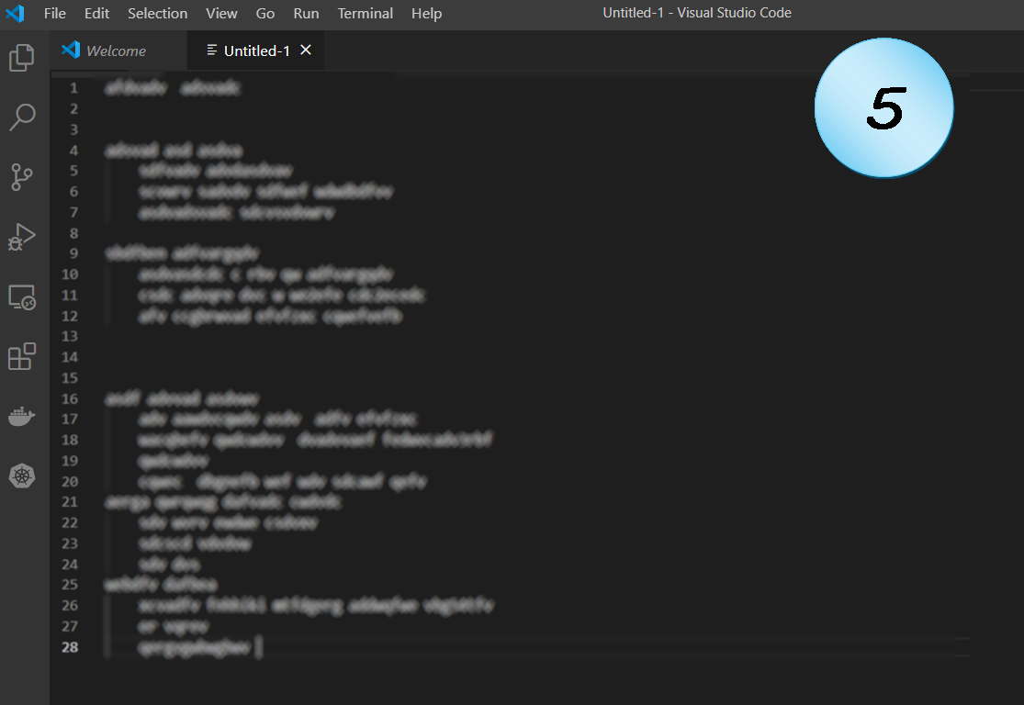
Task: Open the Go menu
Action: point(265,14)
